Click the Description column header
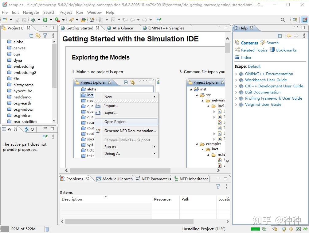Viewport: 309px width, 233px height. point(106,199)
